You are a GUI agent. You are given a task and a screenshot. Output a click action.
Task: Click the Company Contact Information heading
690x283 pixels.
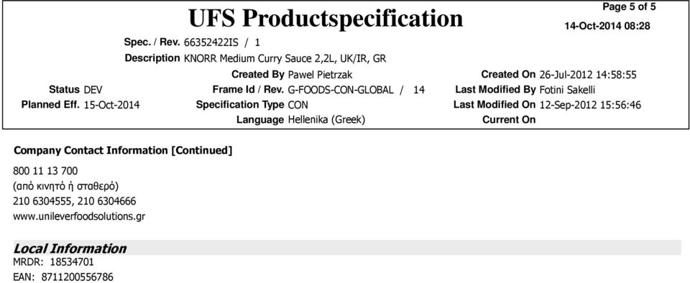123,151
